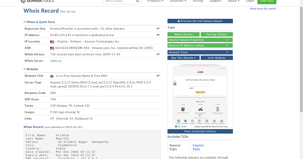This screenshot has height=159, width=303.
Task: Click the Available TLDs heading
Action: [x=178, y=137]
